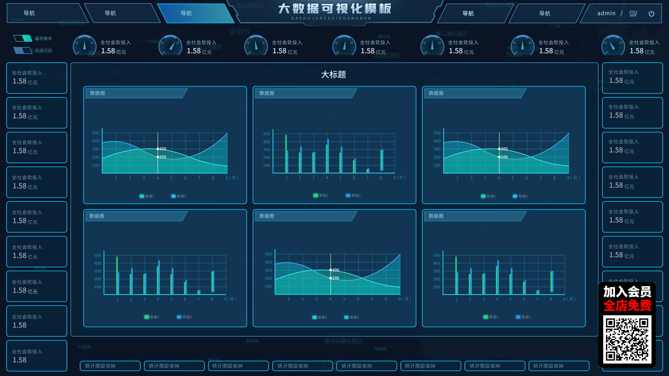
Task: Click the 加入会员 全店免费 banner
Action: (627, 299)
